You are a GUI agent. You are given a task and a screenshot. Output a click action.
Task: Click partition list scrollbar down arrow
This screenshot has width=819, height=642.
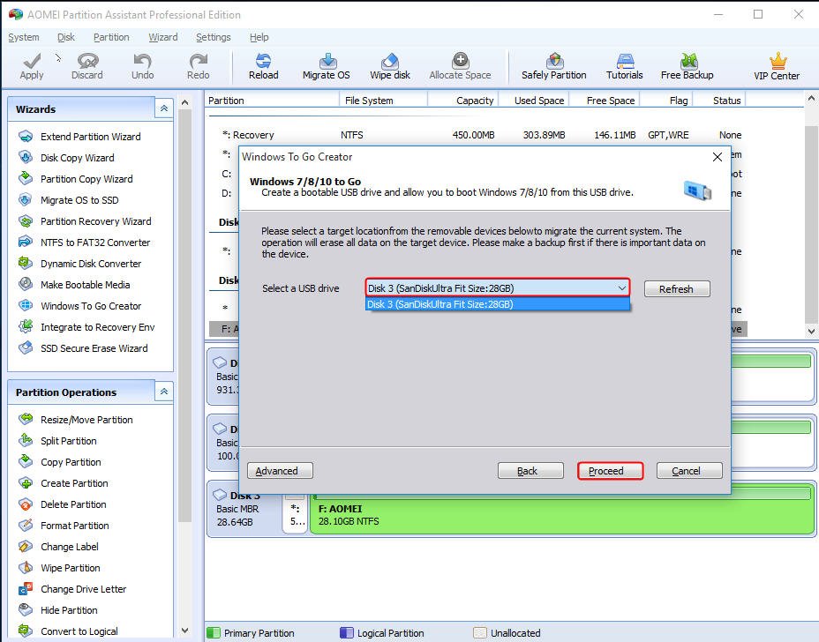[811, 331]
